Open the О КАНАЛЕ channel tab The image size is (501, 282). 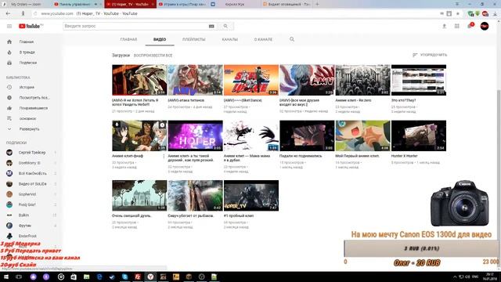[x=263, y=39]
